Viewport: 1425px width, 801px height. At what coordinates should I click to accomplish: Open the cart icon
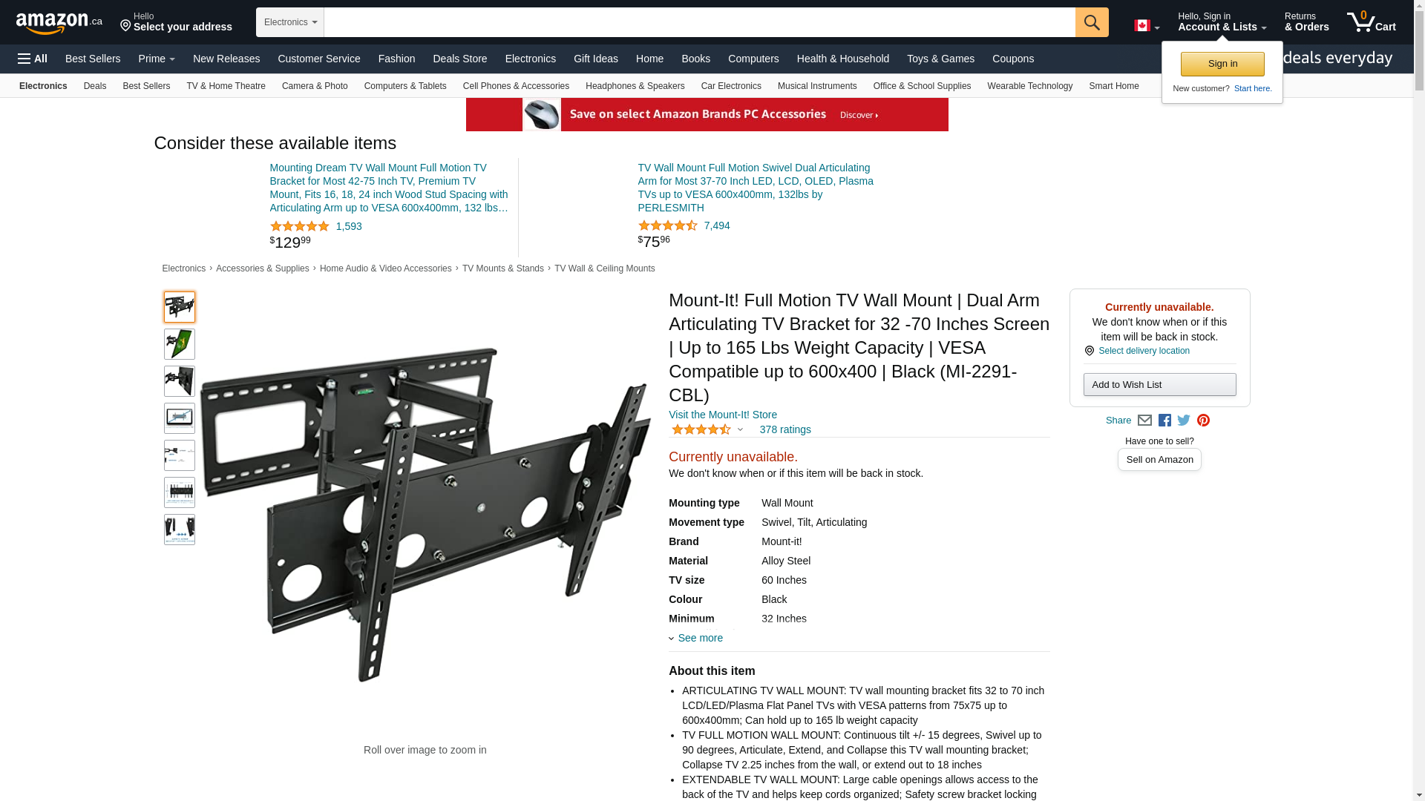coord(1371,22)
